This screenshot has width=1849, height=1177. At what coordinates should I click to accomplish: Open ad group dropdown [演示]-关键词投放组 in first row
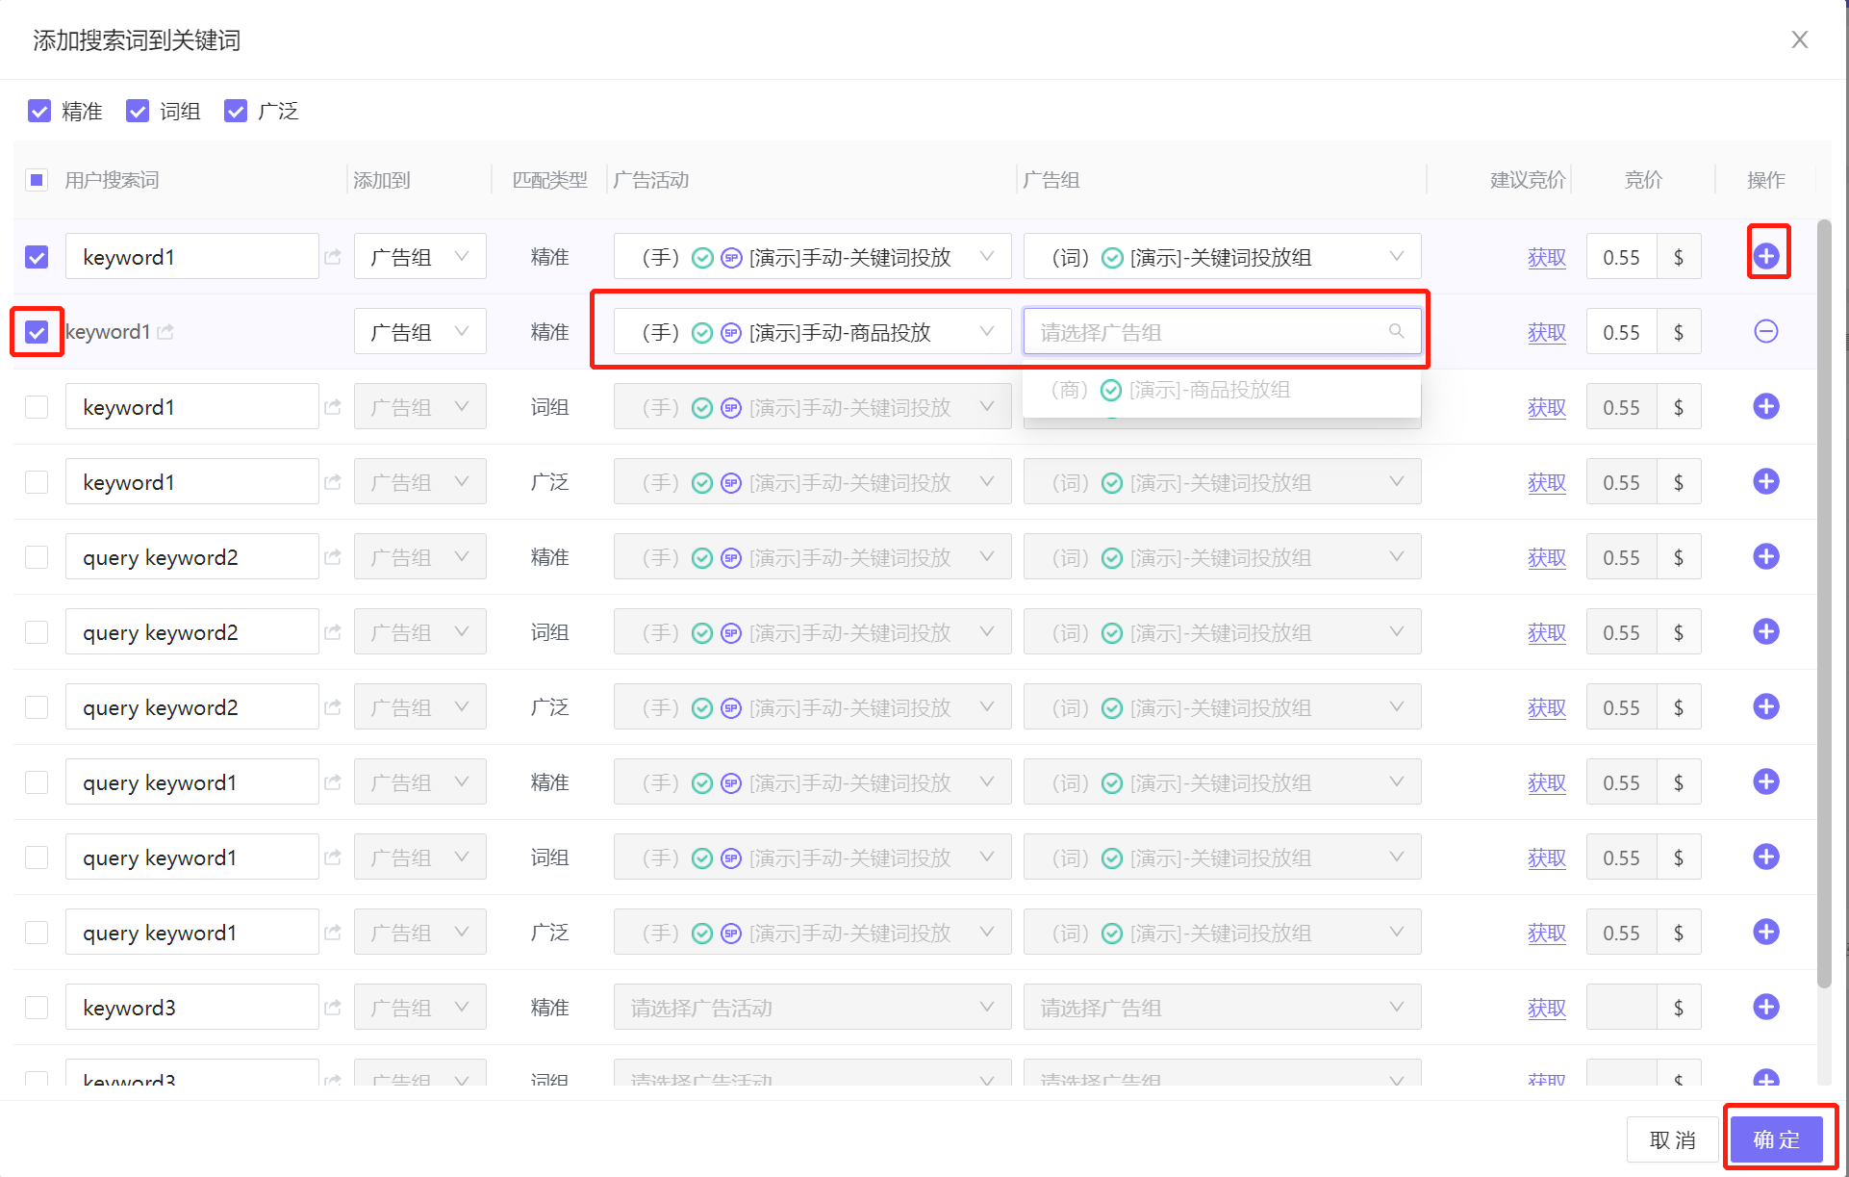pos(1223,257)
